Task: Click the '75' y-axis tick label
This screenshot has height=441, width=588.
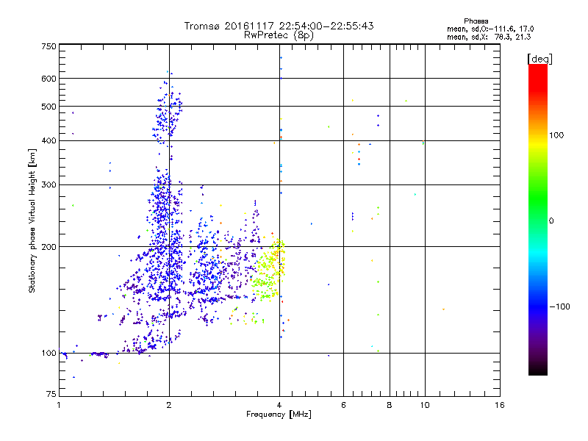Action: pos(51,394)
